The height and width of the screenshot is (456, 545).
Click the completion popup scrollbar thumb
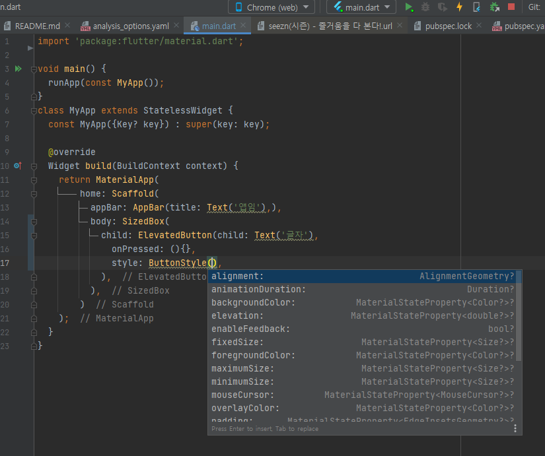coord(519,315)
